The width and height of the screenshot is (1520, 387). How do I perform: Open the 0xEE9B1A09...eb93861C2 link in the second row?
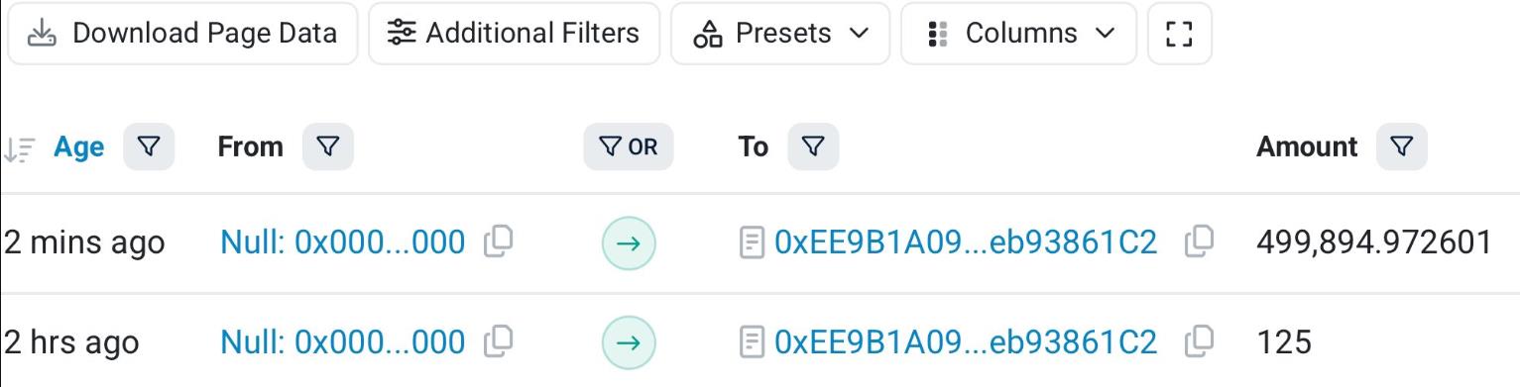pyautogui.click(x=965, y=342)
